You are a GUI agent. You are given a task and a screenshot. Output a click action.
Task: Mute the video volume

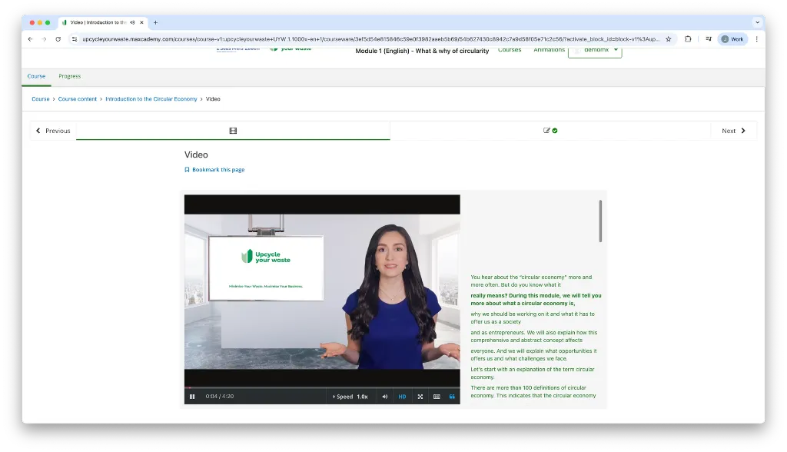point(385,397)
